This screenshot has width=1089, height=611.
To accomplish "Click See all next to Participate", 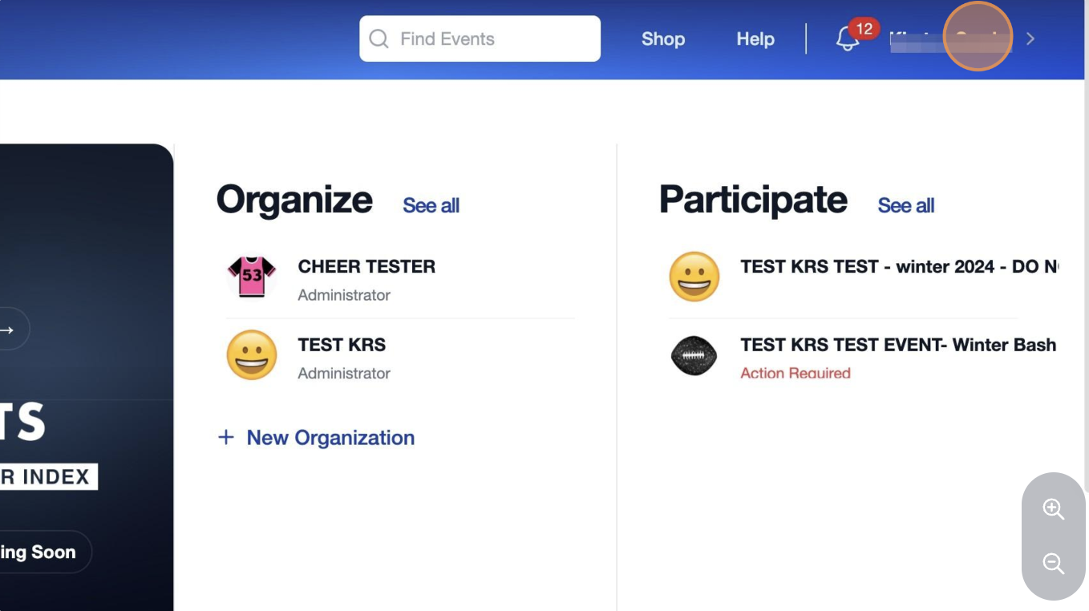I will [x=906, y=205].
